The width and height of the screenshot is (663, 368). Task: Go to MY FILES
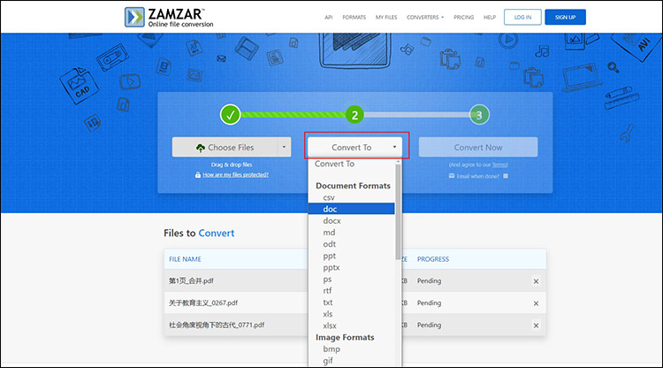[386, 18]
